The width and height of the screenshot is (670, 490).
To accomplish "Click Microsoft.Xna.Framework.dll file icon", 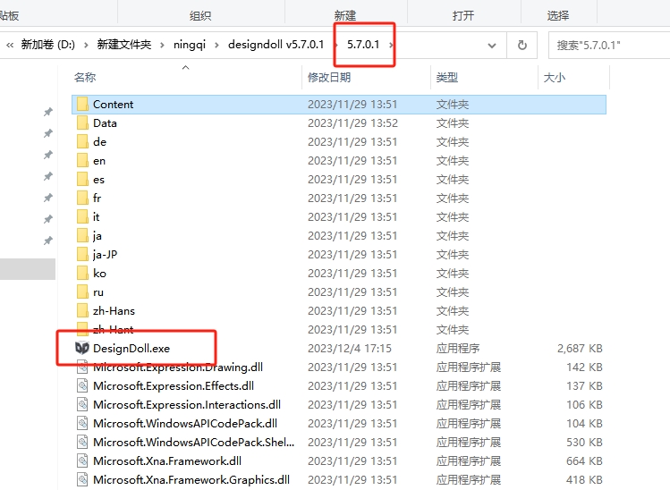I will tap(82, 461).
